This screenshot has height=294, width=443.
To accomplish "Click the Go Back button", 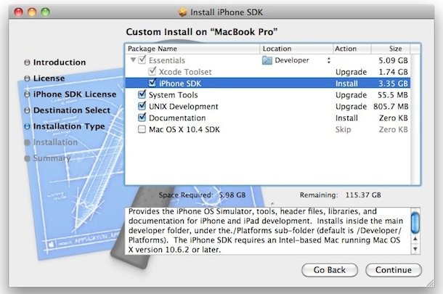I will click(330, 270).
